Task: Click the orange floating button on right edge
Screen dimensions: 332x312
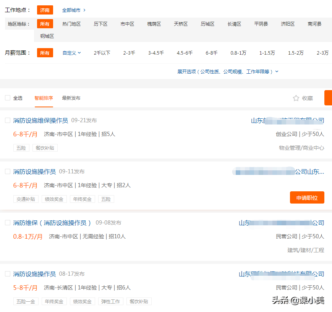Action: tap(328, 98)
